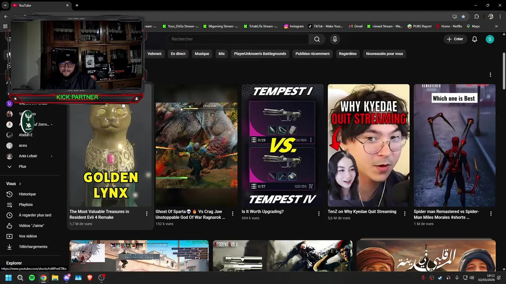Open Discord from the taskbar
Viewport: 506px width, 284px height.
(x=66, y=278)
